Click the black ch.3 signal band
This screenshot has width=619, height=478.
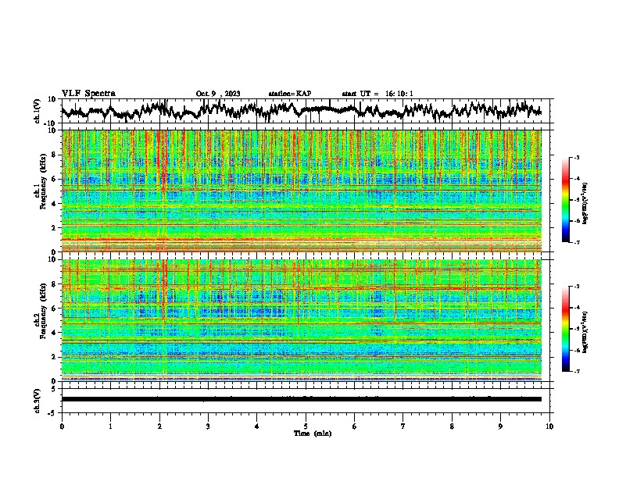pyautogui.click(x=301, y=399)
